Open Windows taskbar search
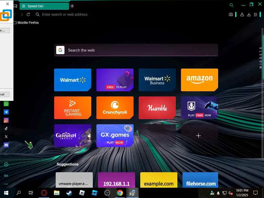 (19, 193)
